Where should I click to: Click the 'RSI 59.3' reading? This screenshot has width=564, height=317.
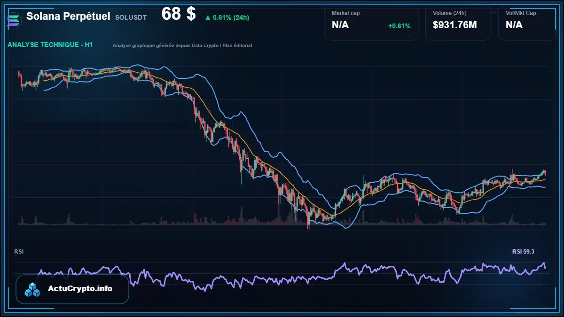523,252
